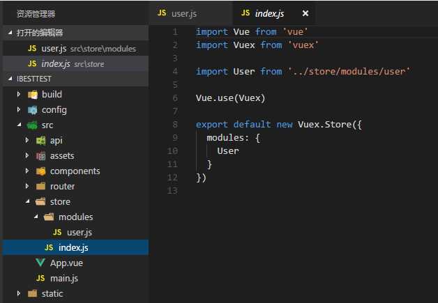Collapse the modules folder arrow
The width and height of the screenshot is (438, 303).
pos(36,217)
